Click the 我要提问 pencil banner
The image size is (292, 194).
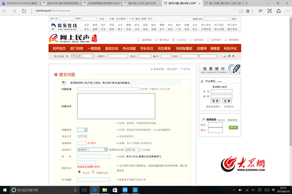click(220, 69)
